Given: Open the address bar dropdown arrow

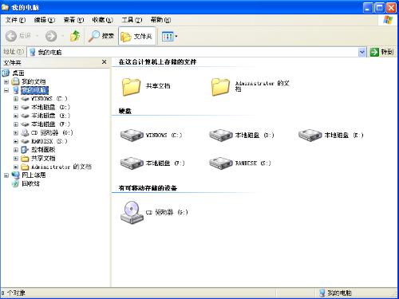Looking at the screenshot, I should [x=361, y=52].
